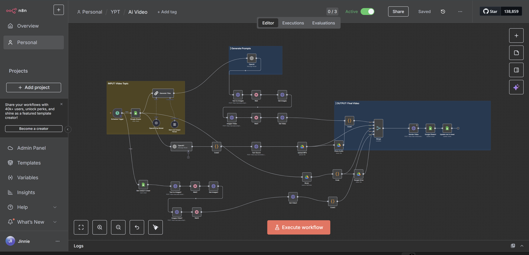Toggle the Active workflow switch off
This screenshot has width=529, height=255.
click(x=367, y=12)
